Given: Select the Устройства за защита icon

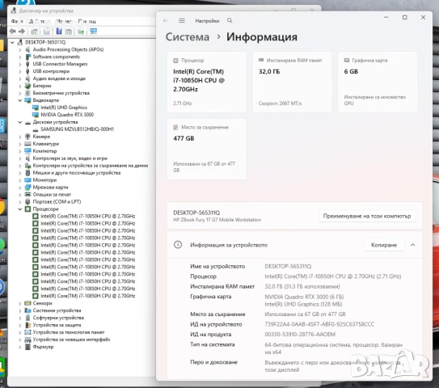Looking at the screenshot, I should pyautogui.click(x=27, y=325).
